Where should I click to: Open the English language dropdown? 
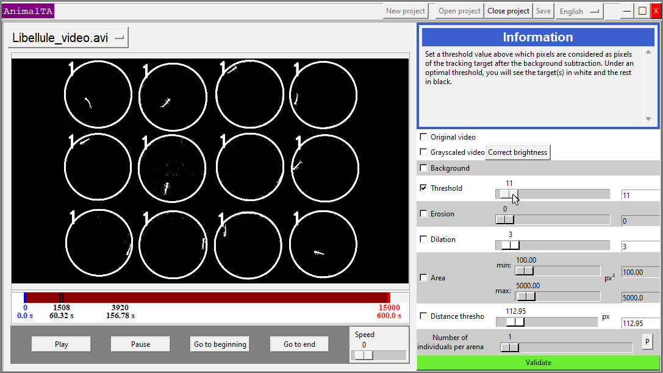(579, 12)
